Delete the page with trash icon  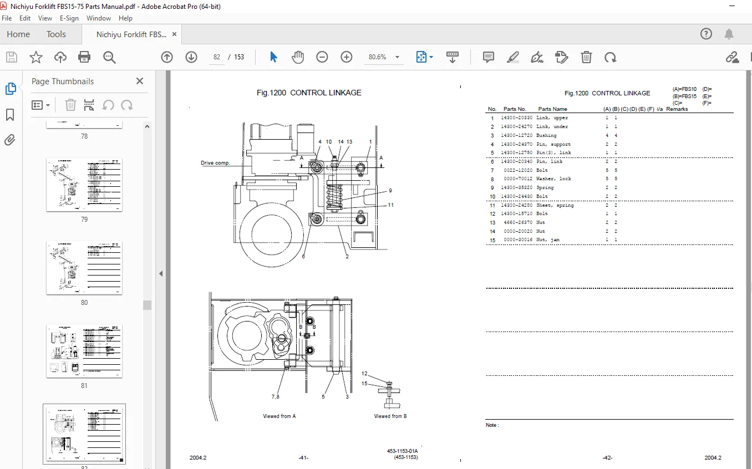point(586,57)
